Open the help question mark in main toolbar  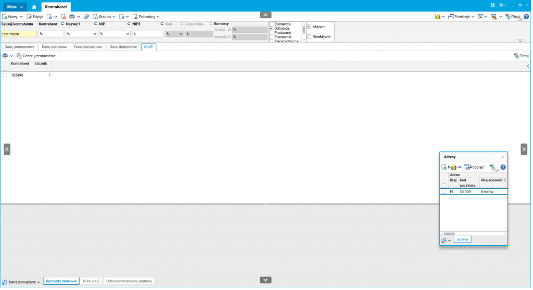click(526, 17)
